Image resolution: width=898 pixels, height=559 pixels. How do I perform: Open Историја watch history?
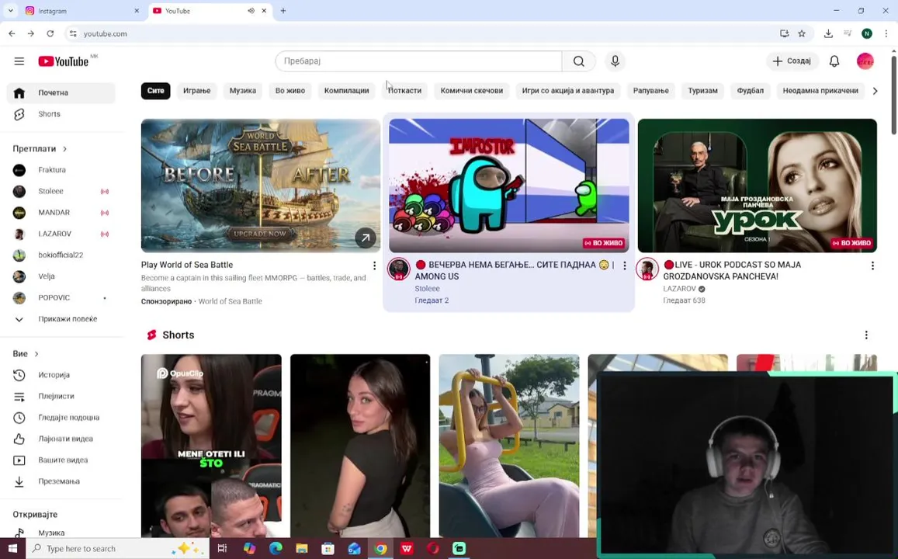(x=61, y=375)
